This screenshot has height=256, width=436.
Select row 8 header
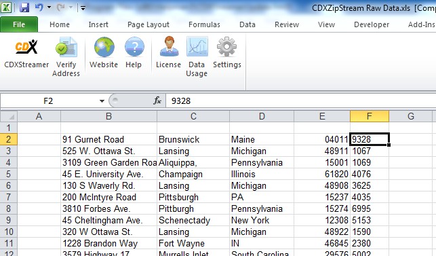pos(9,208)
